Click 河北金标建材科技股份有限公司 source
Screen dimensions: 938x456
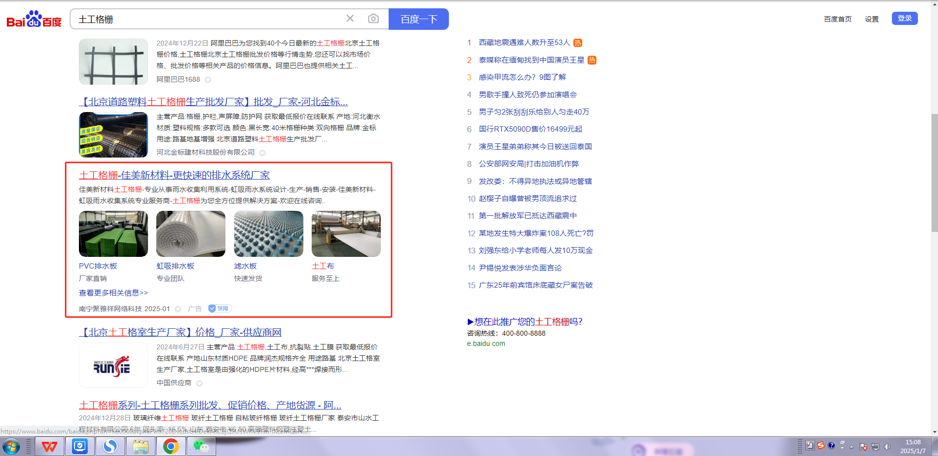pos(206,152)
